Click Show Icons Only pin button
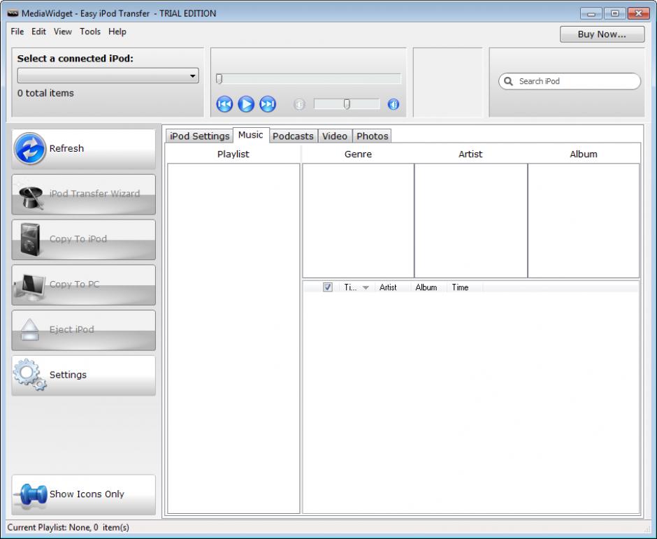This screenshot has width=657, height=539. (x=83, y=494)
